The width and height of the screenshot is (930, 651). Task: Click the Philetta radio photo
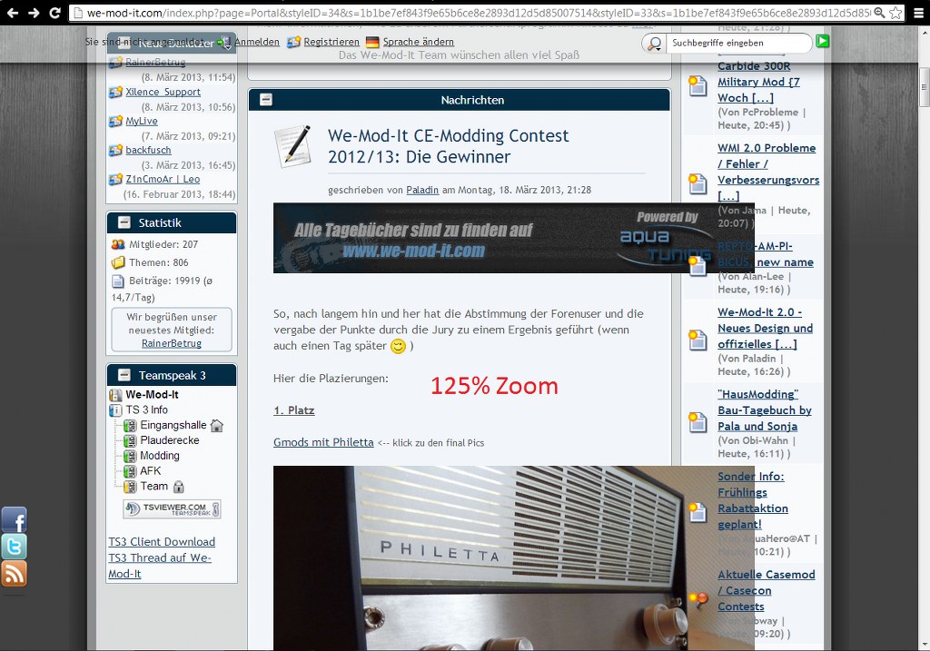pos(513,557)
